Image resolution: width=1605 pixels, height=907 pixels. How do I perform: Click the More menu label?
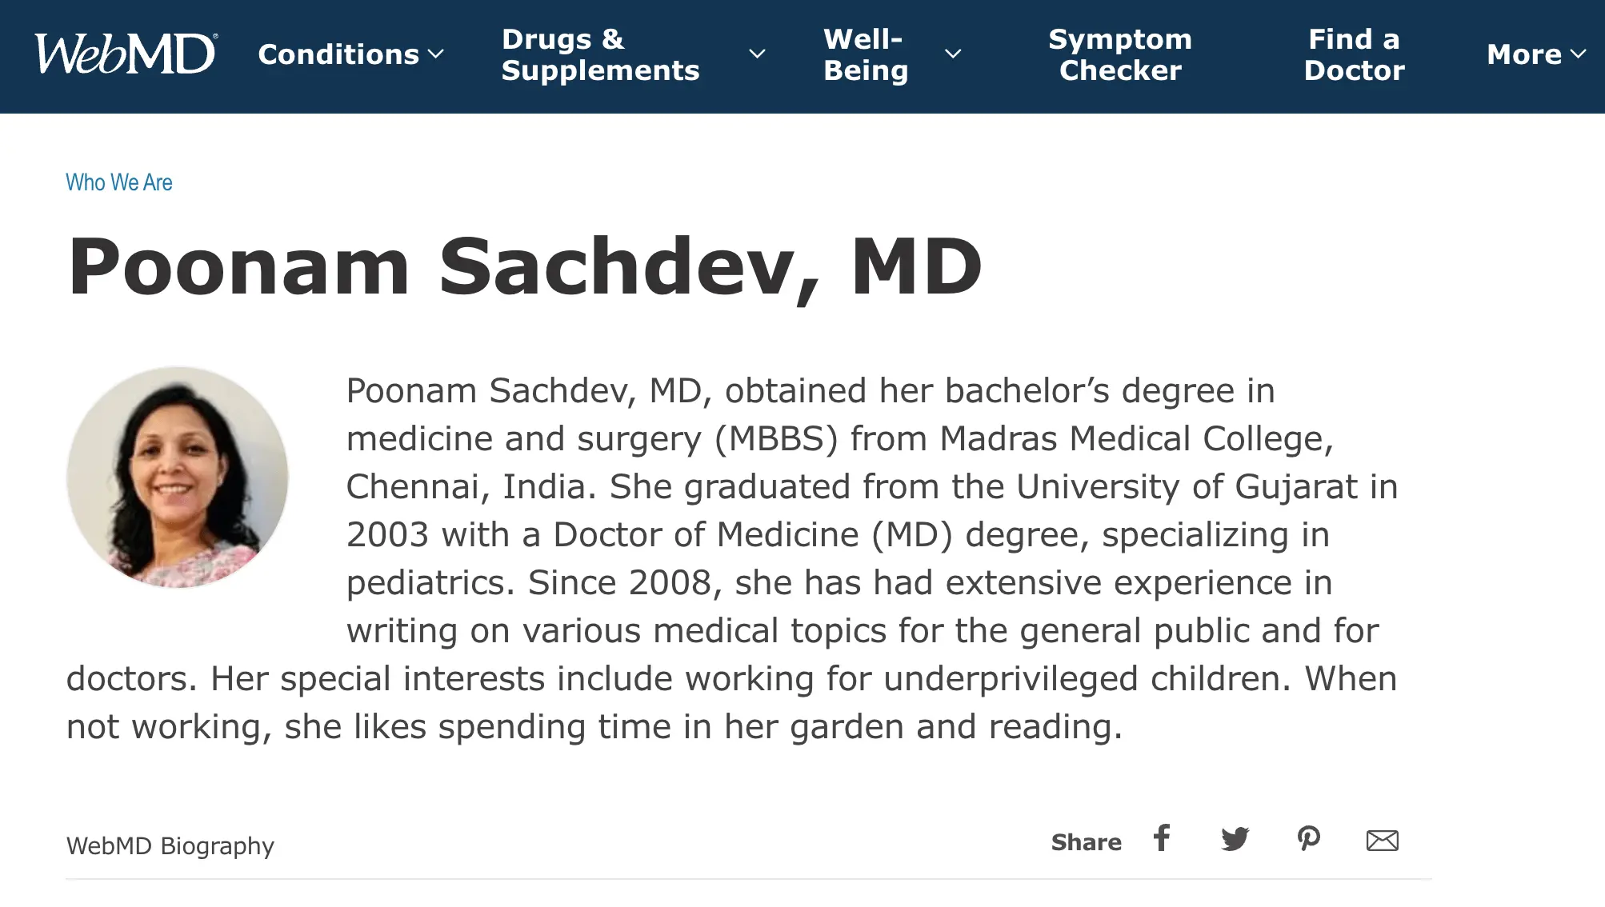coord(1523,54)
